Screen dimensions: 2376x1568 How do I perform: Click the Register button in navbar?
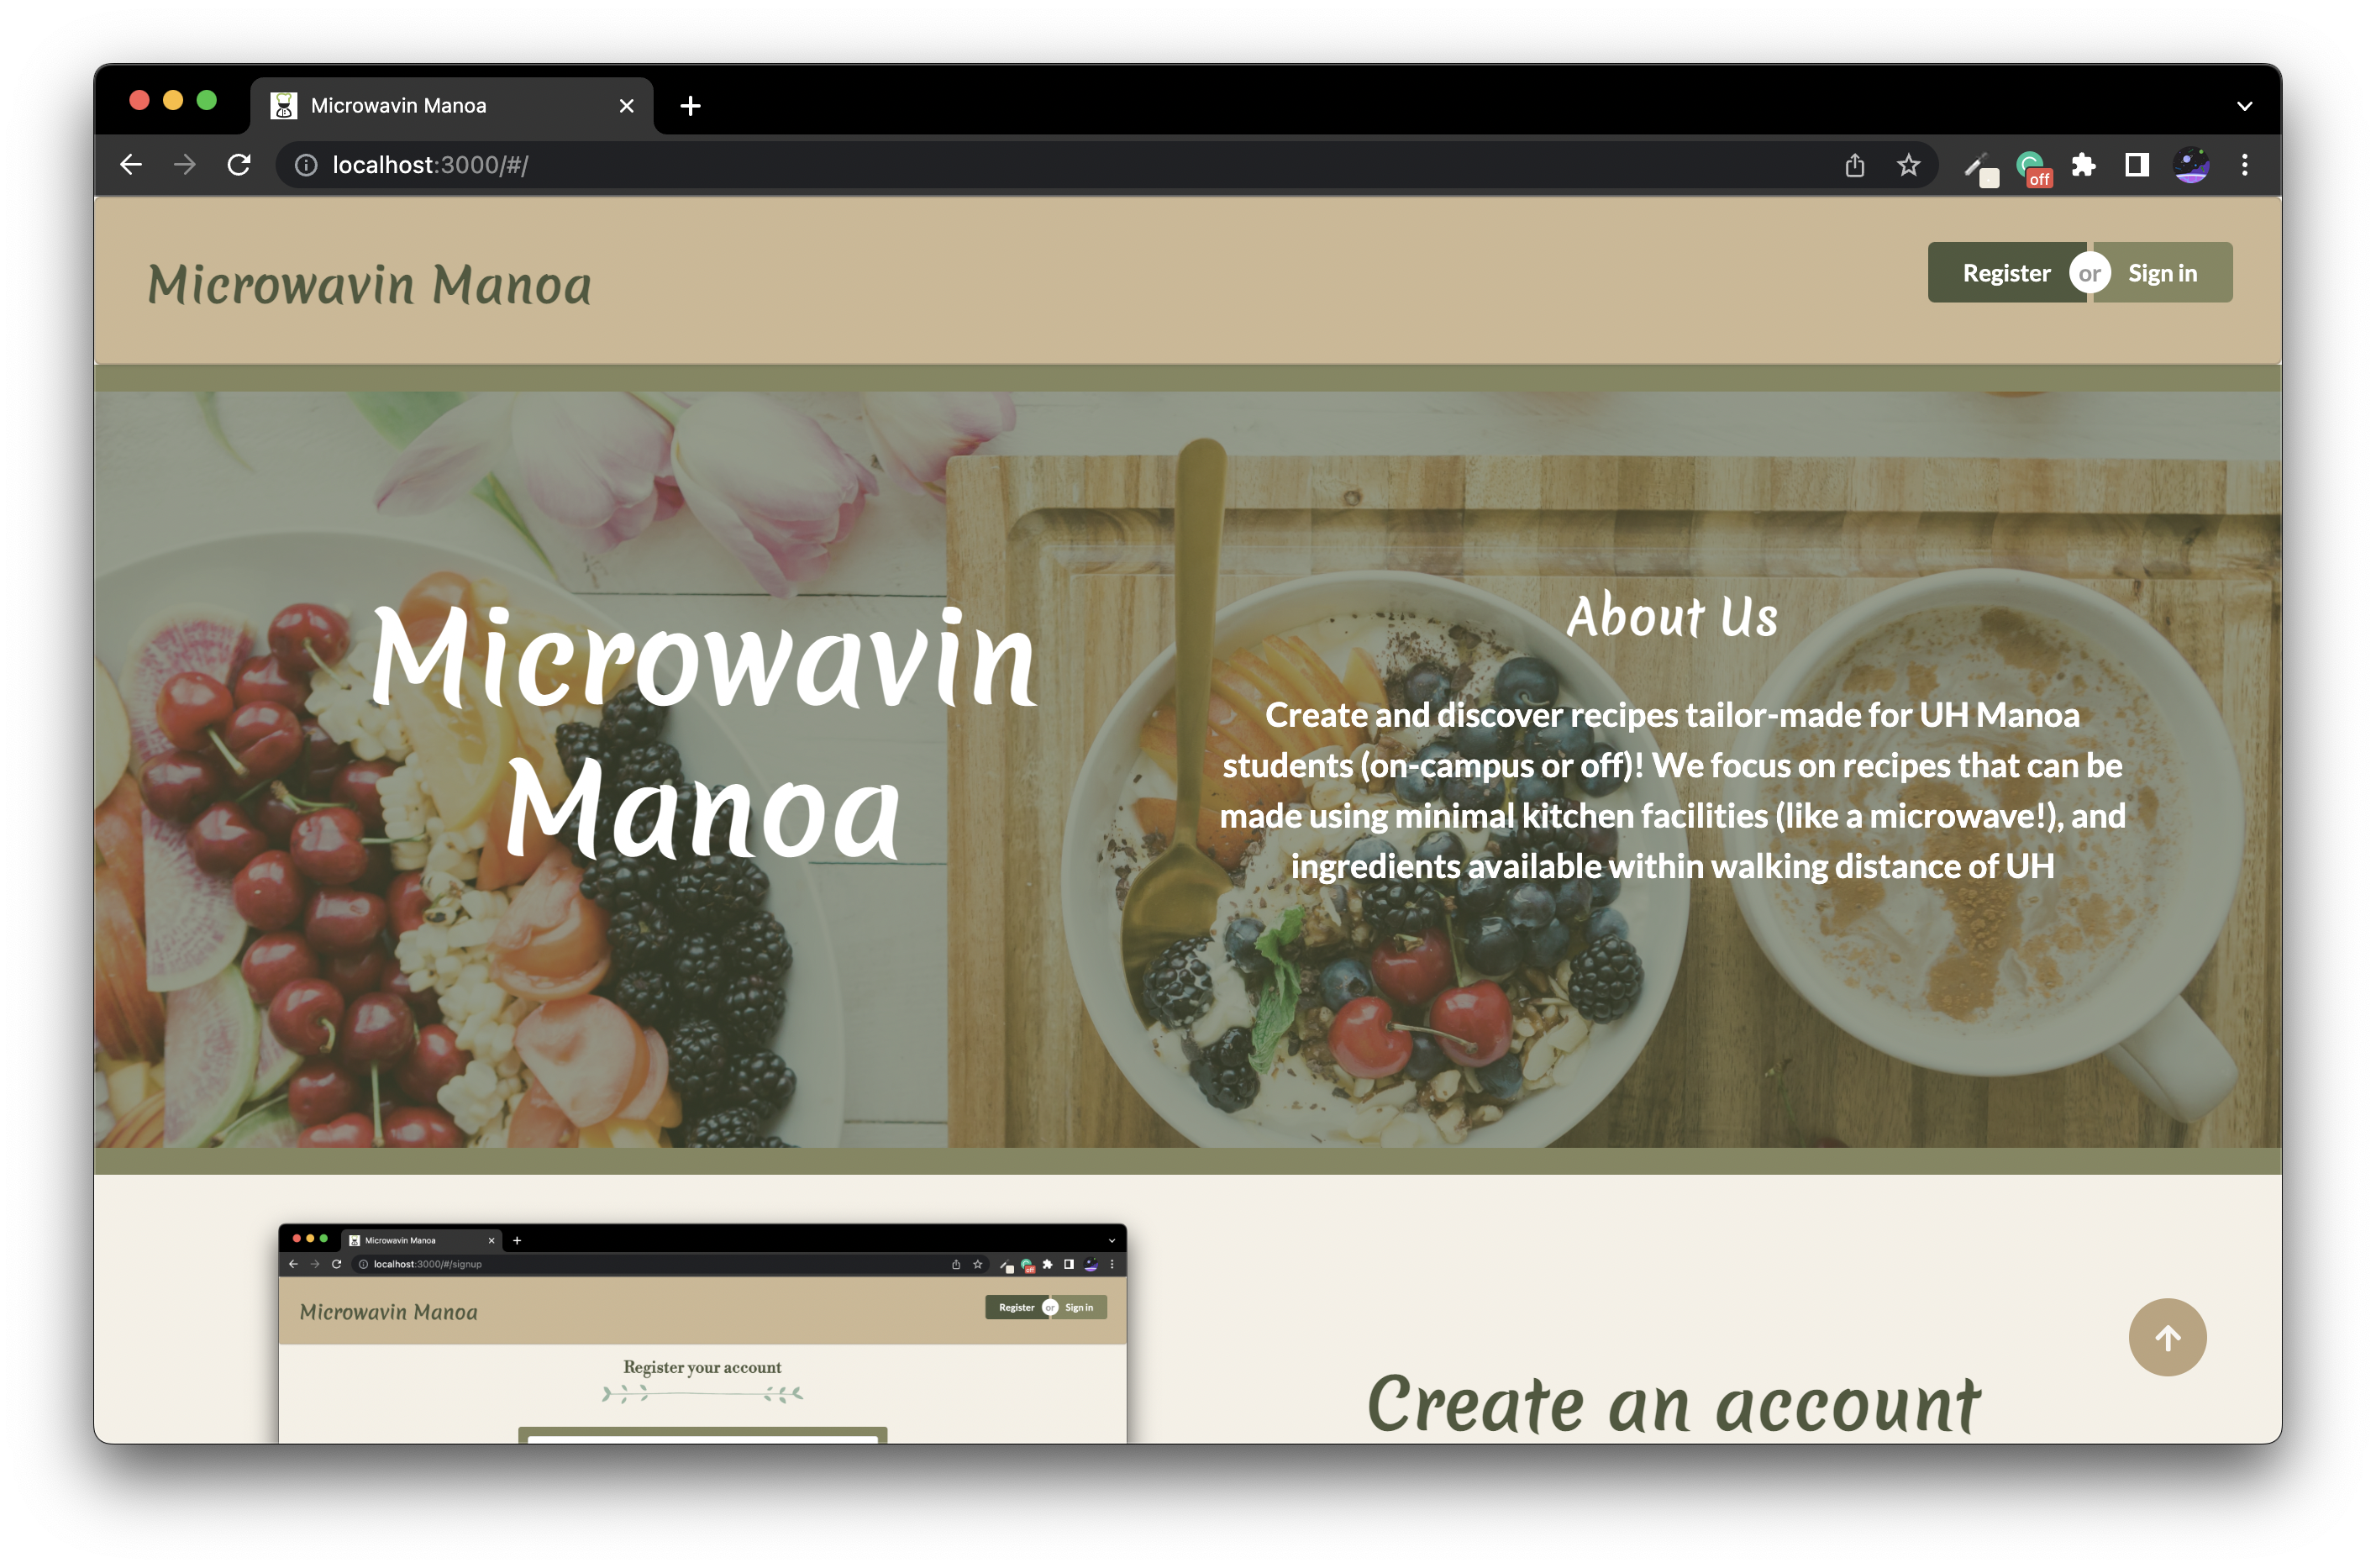coord(2001,271)
